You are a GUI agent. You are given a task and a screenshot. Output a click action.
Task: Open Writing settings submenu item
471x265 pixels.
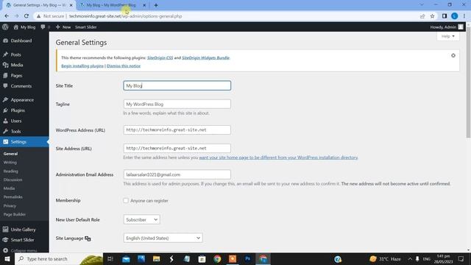(10, 162)
